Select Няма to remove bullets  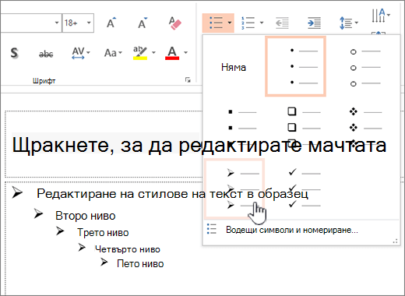coord(234,67)
